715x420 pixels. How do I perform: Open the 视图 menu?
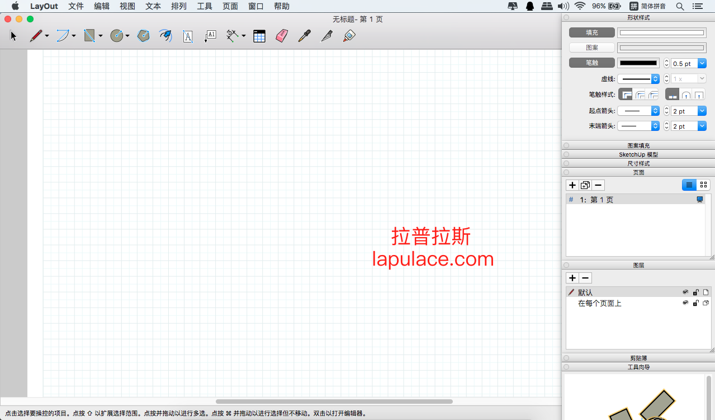[127, 6]
